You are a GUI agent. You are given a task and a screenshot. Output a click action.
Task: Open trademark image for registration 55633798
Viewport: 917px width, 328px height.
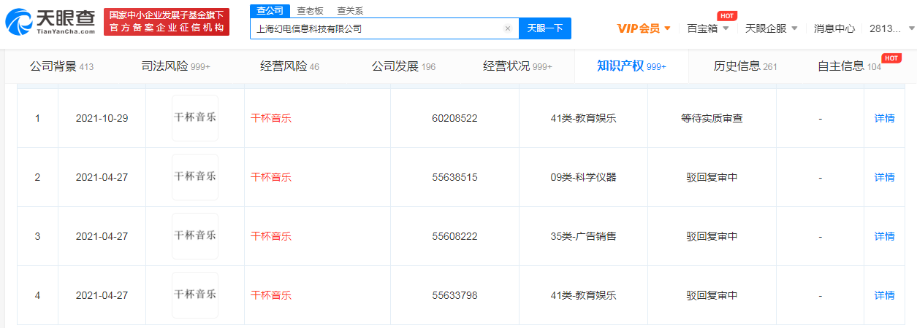[x=195, y=295]
